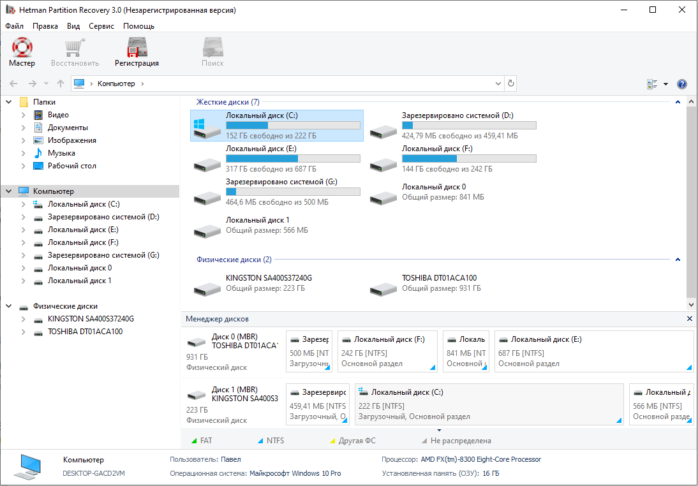Click Другая ФС legend entry

pyautogui.click(x=353, y=441)
